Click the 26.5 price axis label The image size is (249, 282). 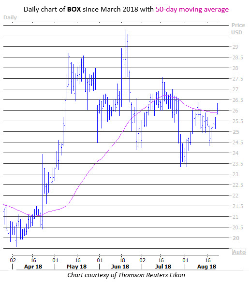[x=238, y=100]
